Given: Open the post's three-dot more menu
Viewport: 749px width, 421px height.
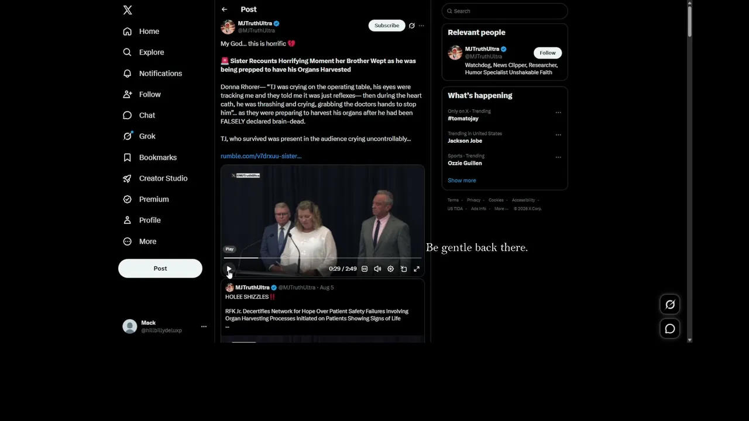Looking at the screenshot, I should pos(421,26).
